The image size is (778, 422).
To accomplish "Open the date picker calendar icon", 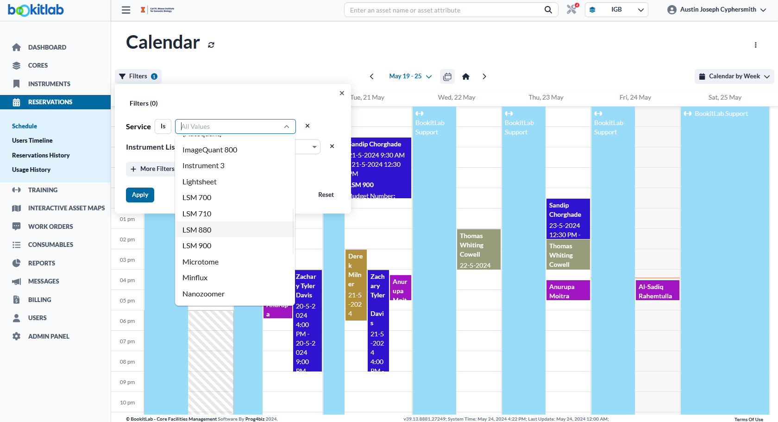I will (x=447, y=76).
